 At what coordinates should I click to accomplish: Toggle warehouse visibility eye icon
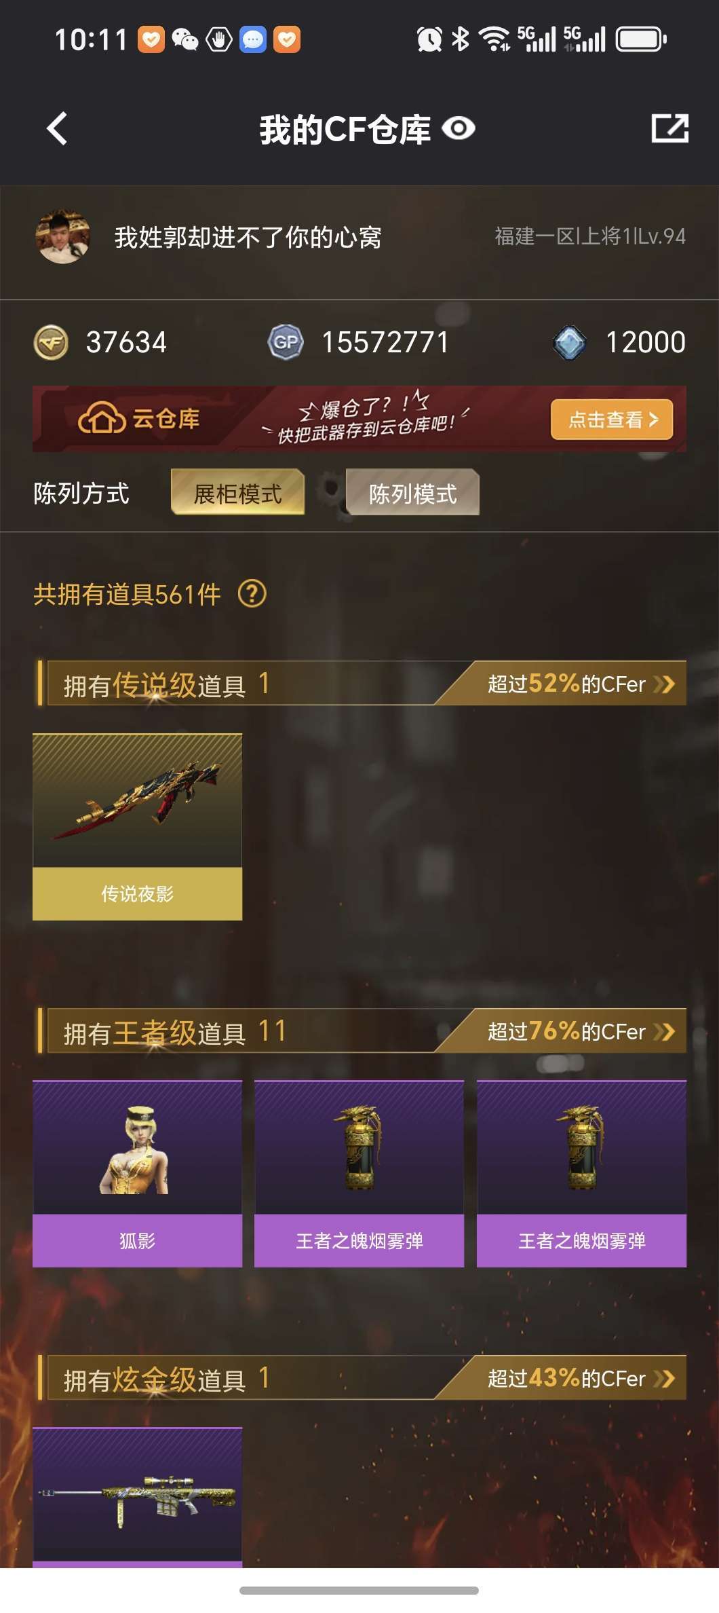[x=459, y=128]
